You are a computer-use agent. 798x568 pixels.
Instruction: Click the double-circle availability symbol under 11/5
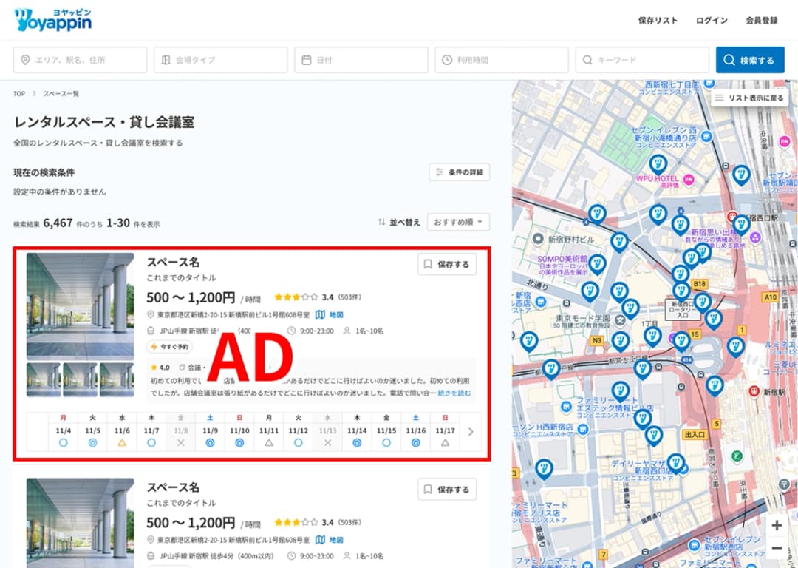pyautogui.click(x=92, y=442)
